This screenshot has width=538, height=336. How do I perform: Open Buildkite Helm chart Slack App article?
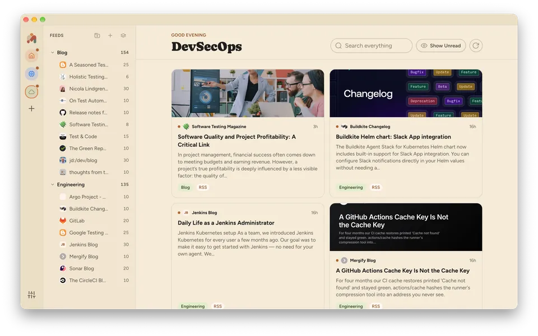[x=393, y=137]
